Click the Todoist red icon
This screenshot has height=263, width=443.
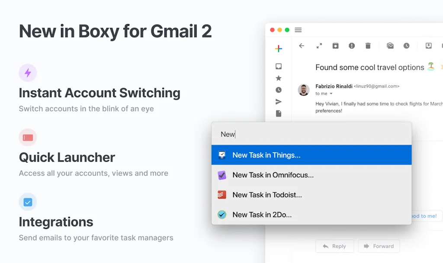tap(222, 195)
